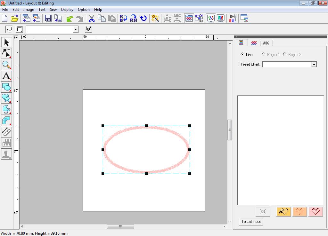Select the Region1 radio button
This screenshot has width=328, height=236.
tap(263, 54)
